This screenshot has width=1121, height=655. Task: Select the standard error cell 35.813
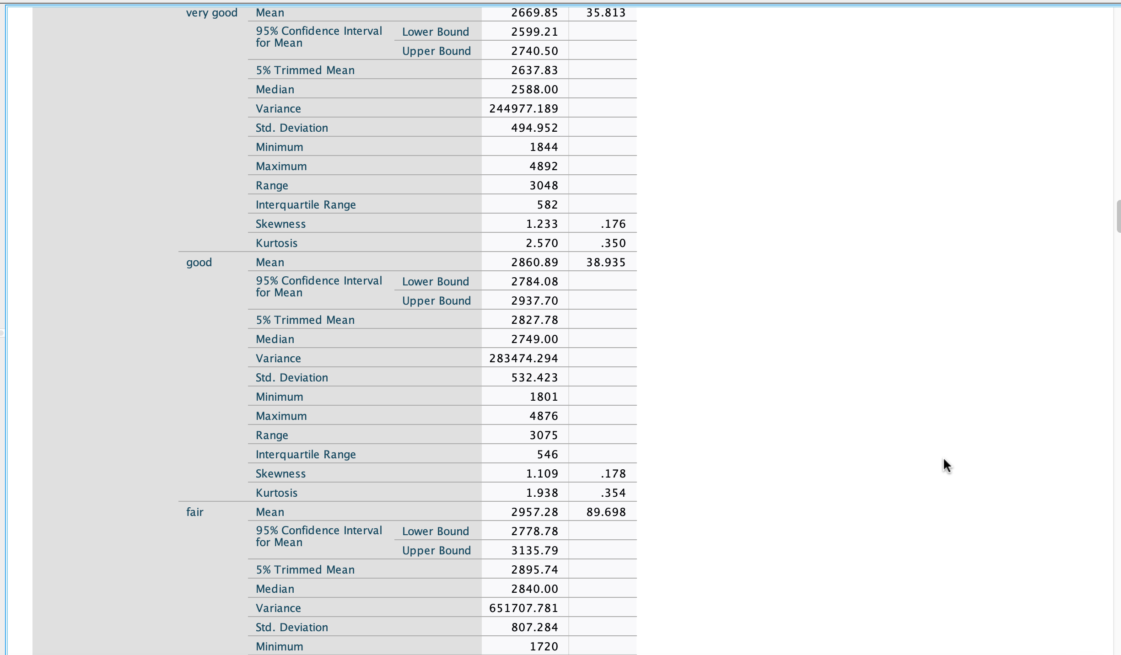pos(605,13)
